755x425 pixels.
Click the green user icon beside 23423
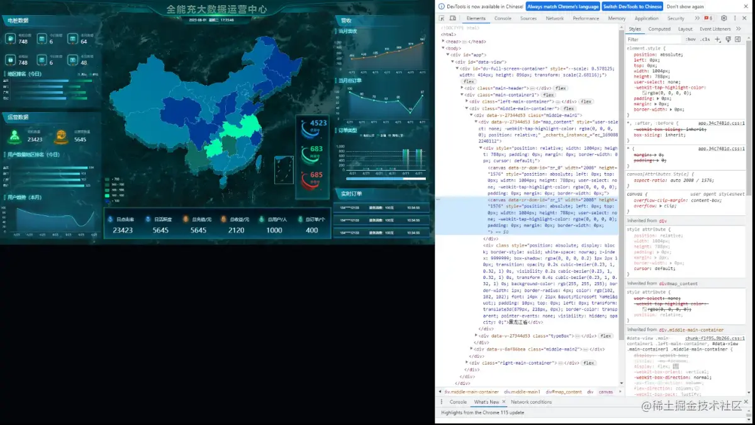click(15, 135)
